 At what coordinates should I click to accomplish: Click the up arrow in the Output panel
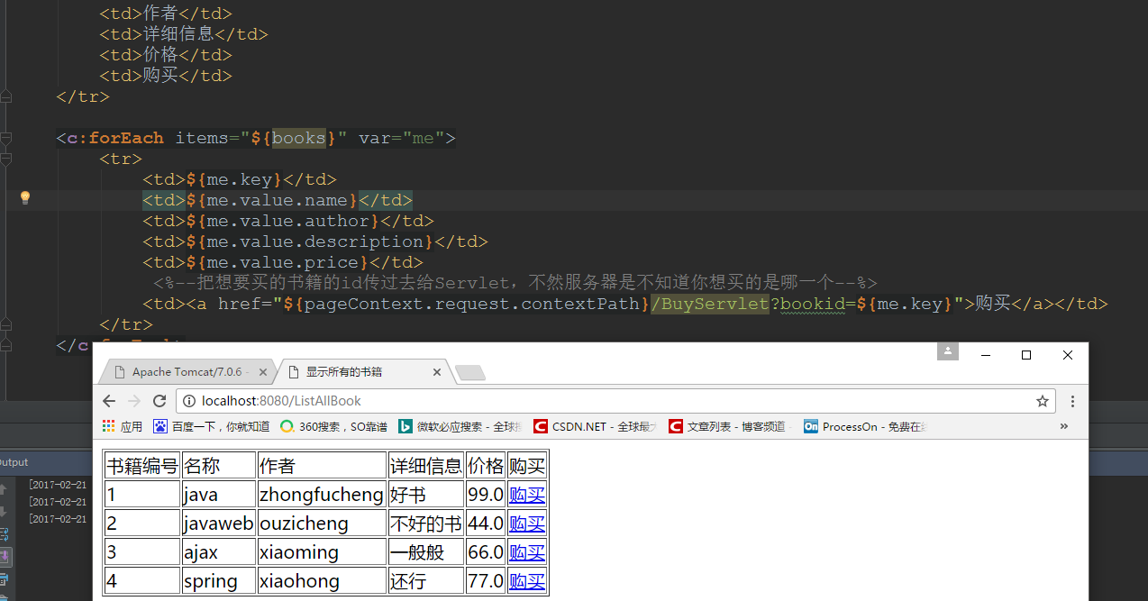[3, 489]
